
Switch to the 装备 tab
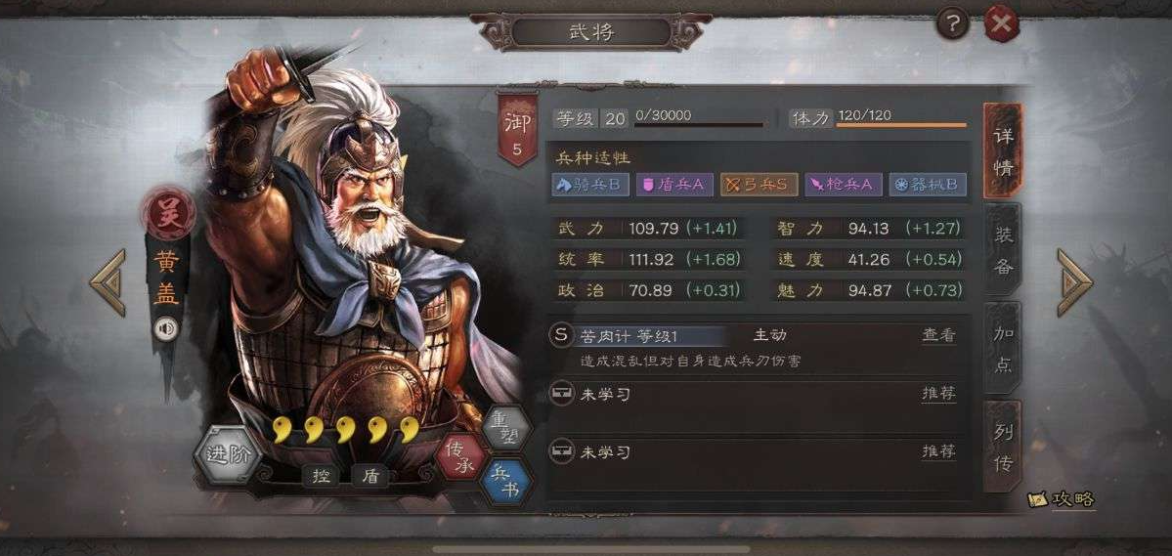pos(1002,248)
